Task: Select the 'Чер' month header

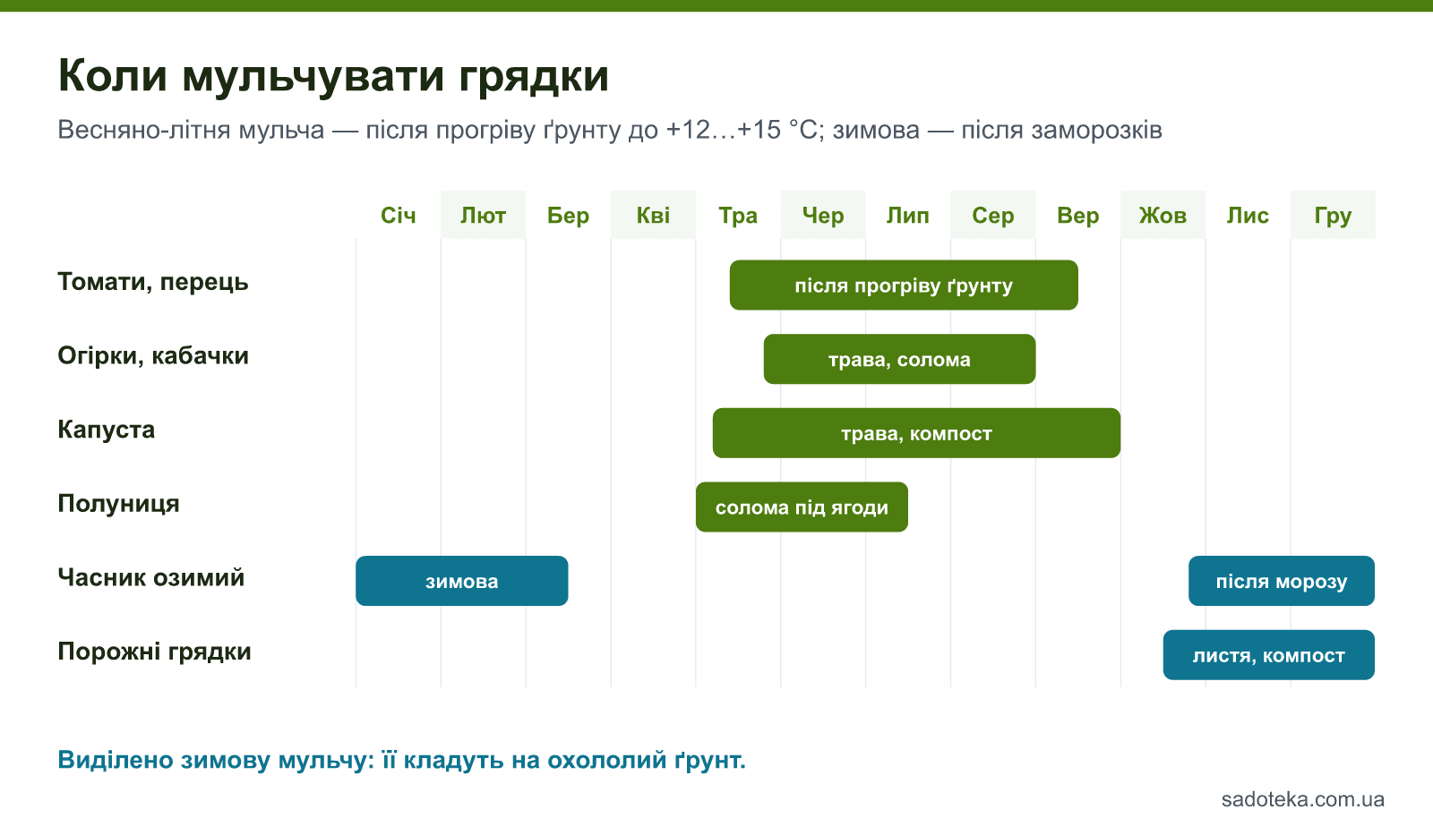Action: tap(823, 215)
